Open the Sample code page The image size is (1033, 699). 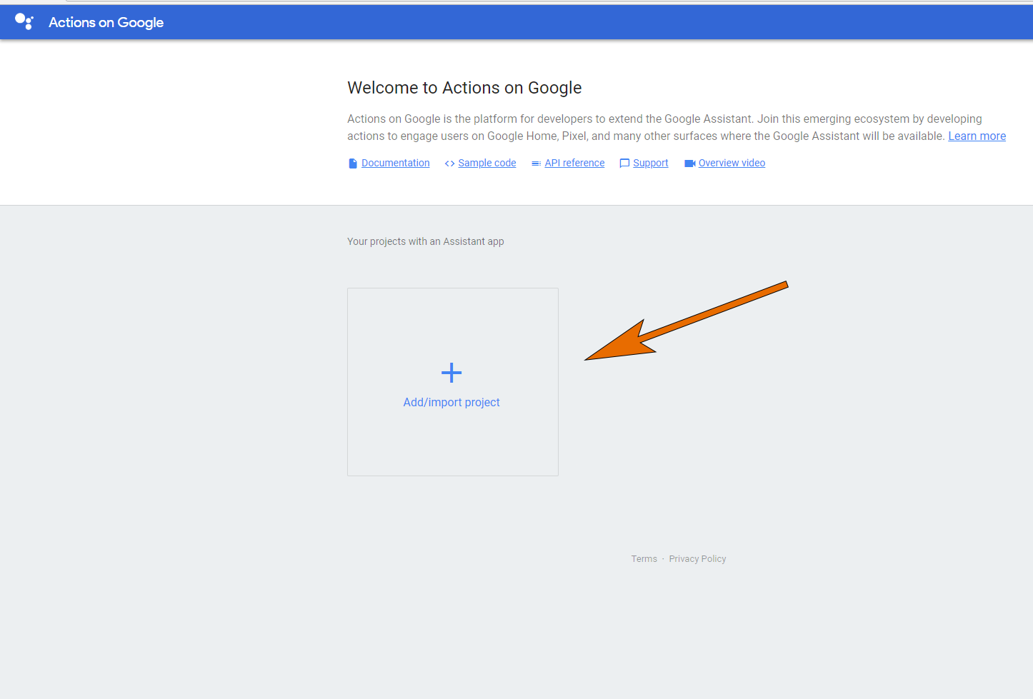486,163
